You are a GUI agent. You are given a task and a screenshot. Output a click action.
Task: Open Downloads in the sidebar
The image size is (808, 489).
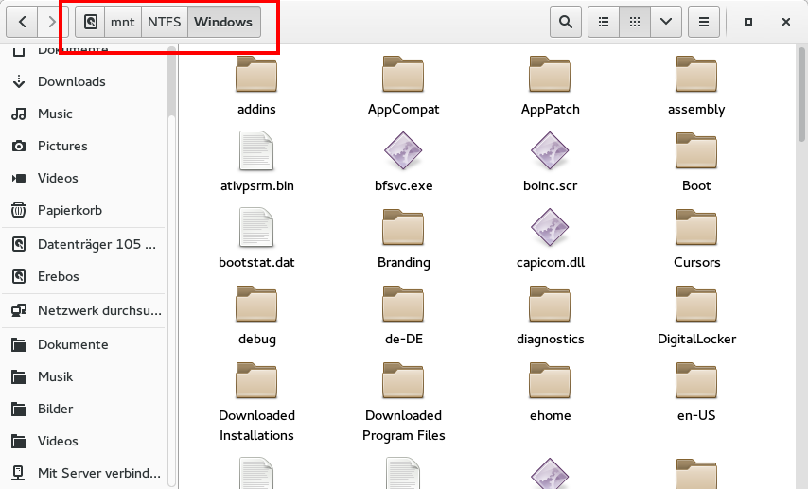(x=71, y=81)
